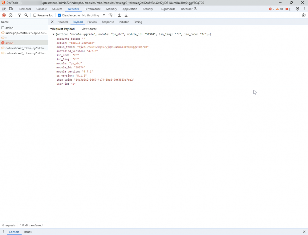Image resolution: width=308 pixels, height=235 pixels.
Task: Collapse the Request Payload section
Action: coord(51,29)
